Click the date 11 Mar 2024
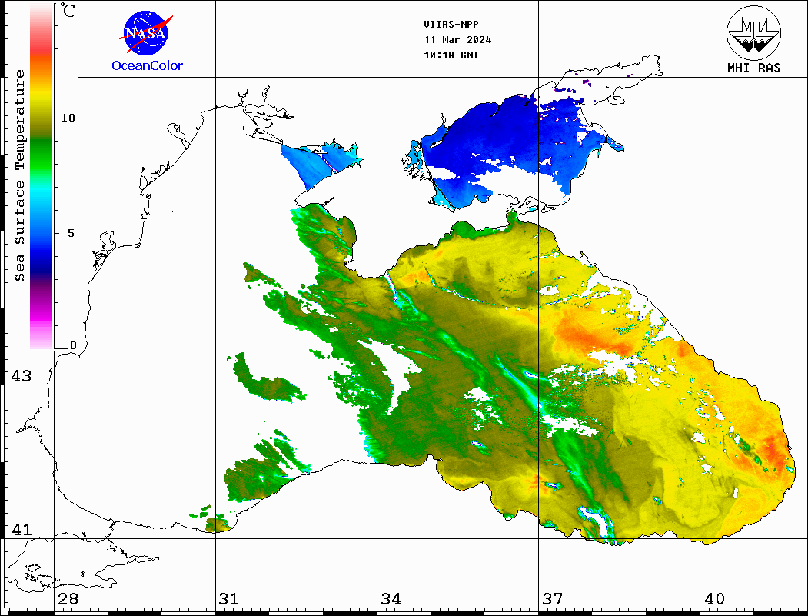Viewport: 808px width, 616px height. (x=457, y=40)
